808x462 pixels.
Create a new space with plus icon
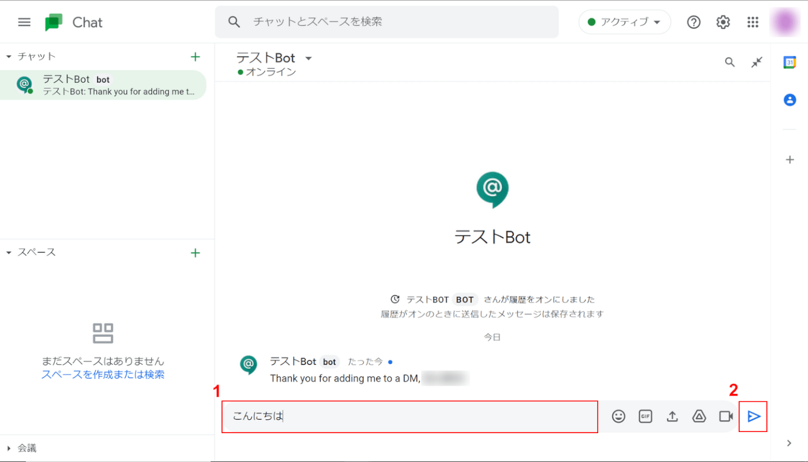pyautogui.click(x=195, y=253)
